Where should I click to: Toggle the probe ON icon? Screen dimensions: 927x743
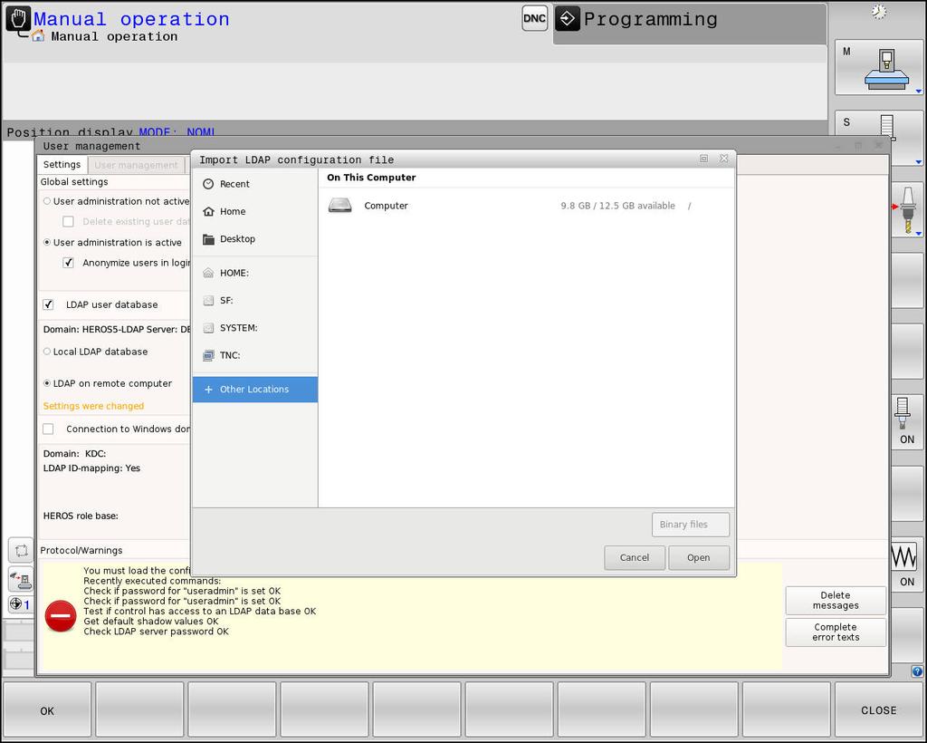coord(906,421)
